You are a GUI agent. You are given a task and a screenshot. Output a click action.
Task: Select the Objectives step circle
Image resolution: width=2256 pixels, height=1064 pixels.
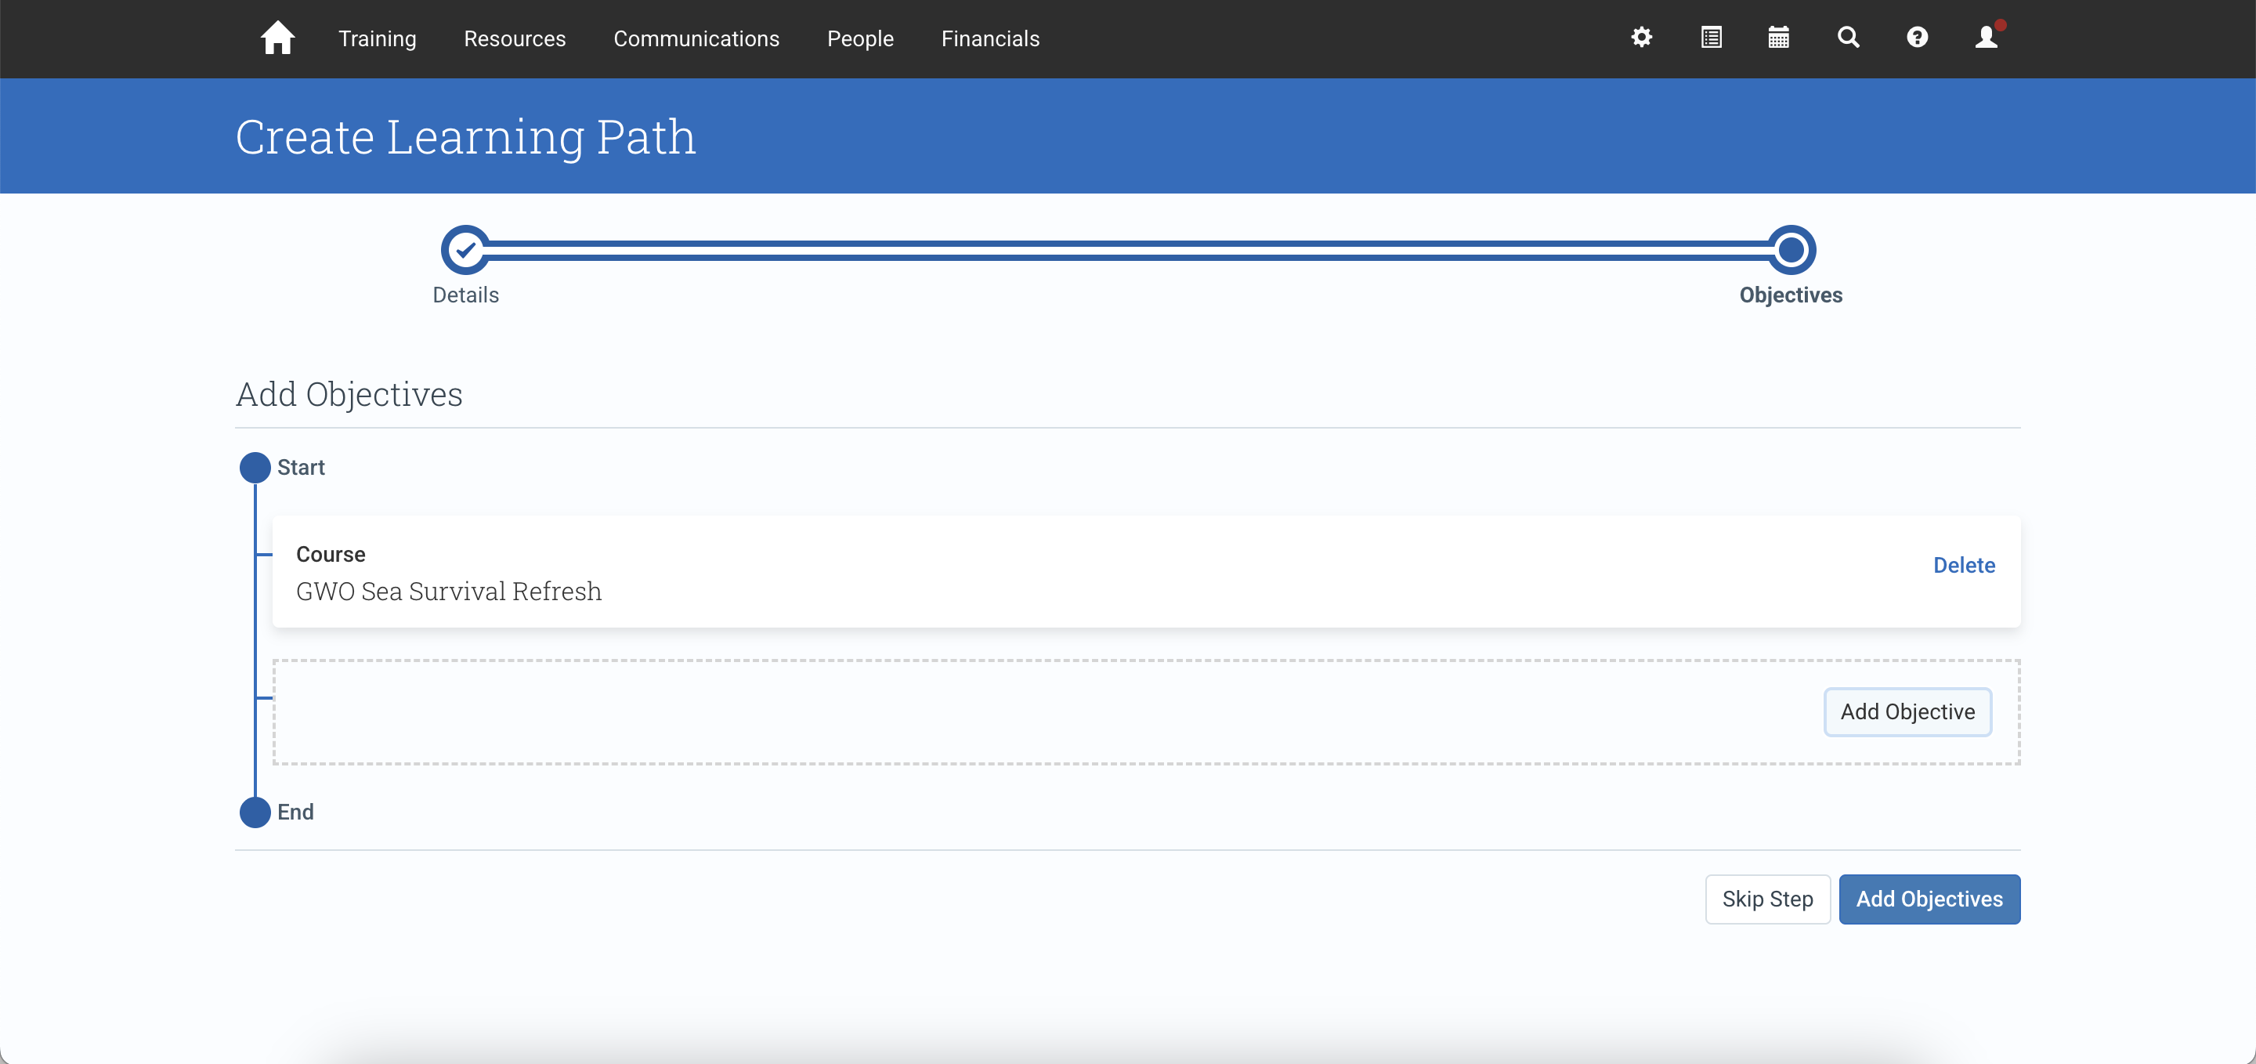point(1791,251)
